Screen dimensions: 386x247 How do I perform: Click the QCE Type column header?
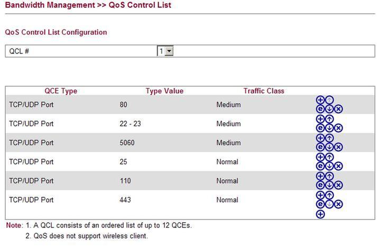[61, 91]
